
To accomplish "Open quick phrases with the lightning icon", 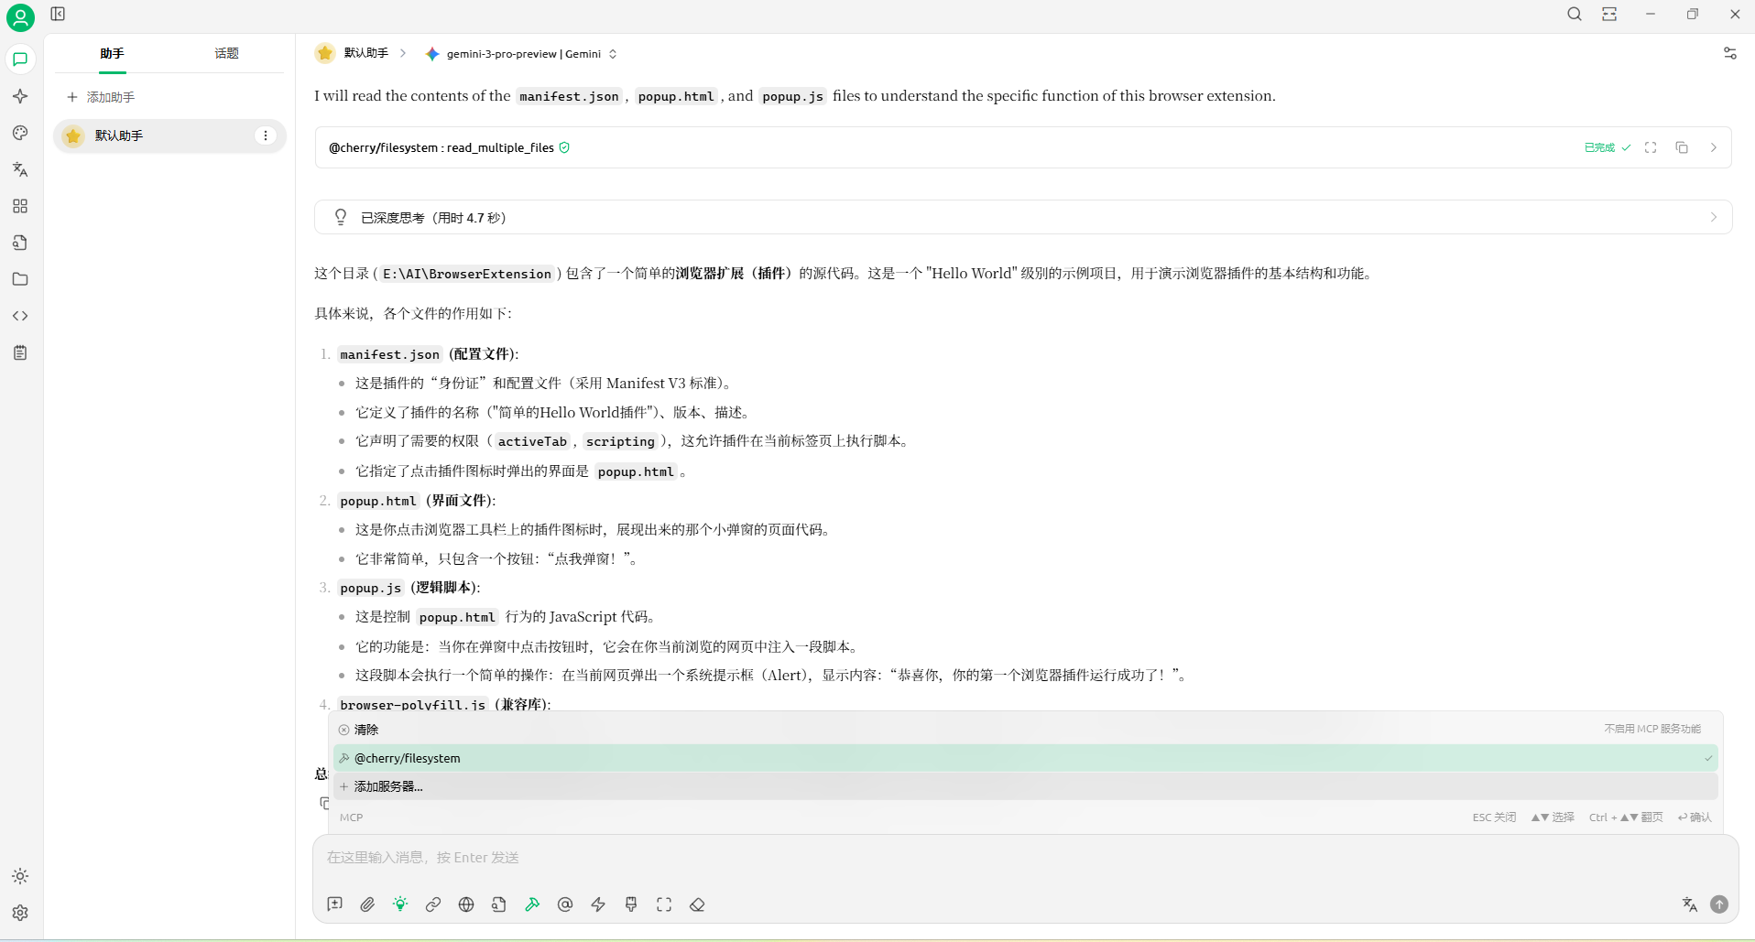I will 598,904.
